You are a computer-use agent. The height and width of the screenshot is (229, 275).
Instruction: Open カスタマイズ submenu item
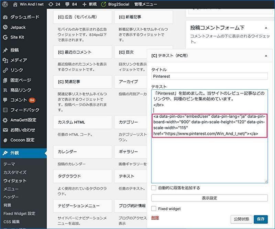pos(15,172)
